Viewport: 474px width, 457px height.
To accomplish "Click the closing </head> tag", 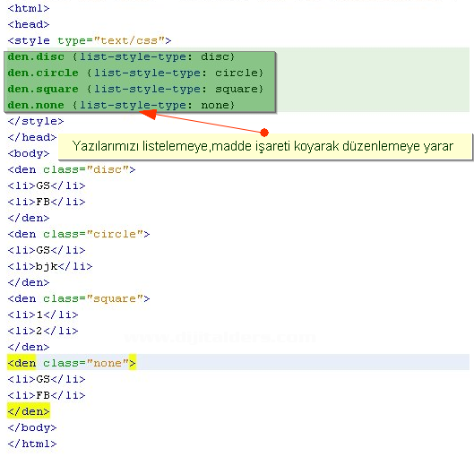I will [x=32, y=137].
